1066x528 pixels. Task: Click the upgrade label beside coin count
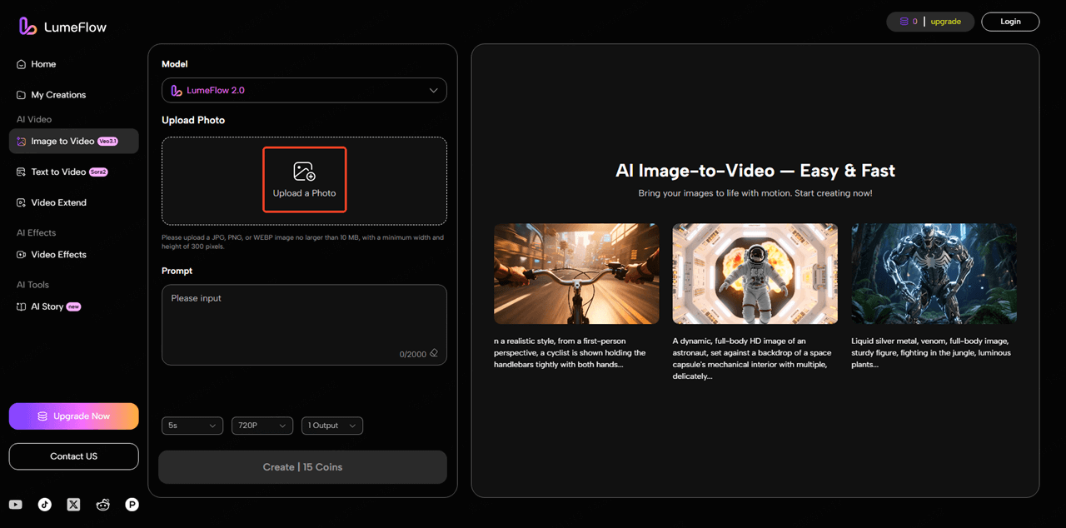click(945, 21)
